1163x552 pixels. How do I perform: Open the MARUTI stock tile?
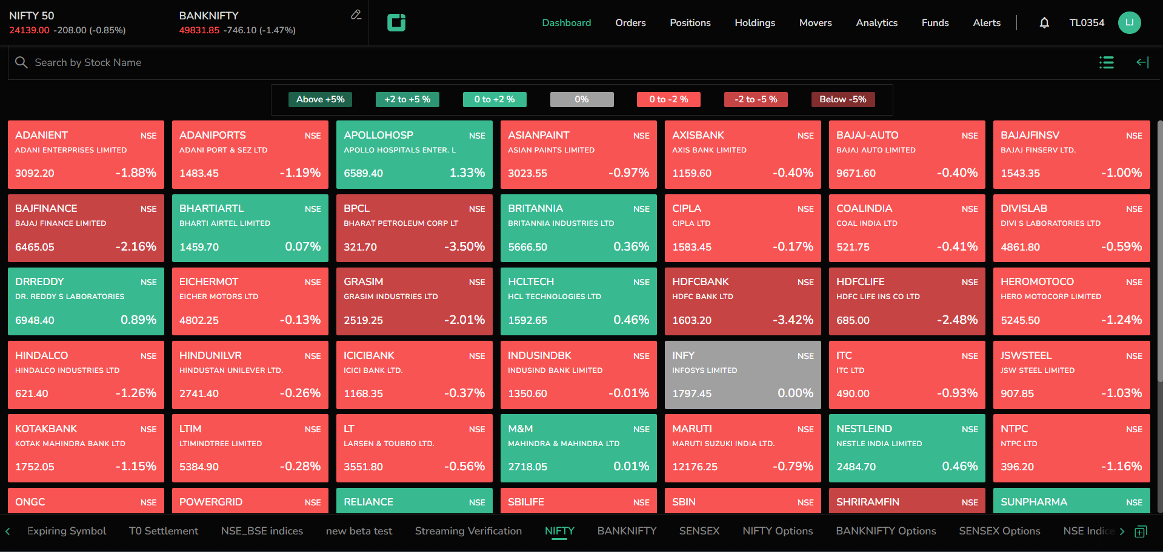pyautogui.click(x=743, y=448)
